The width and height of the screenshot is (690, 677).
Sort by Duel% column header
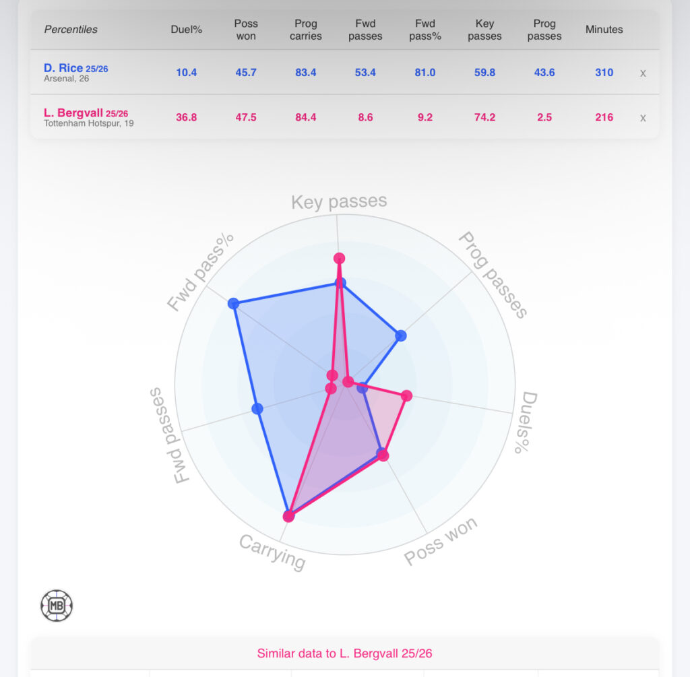[x=186, y=30]
